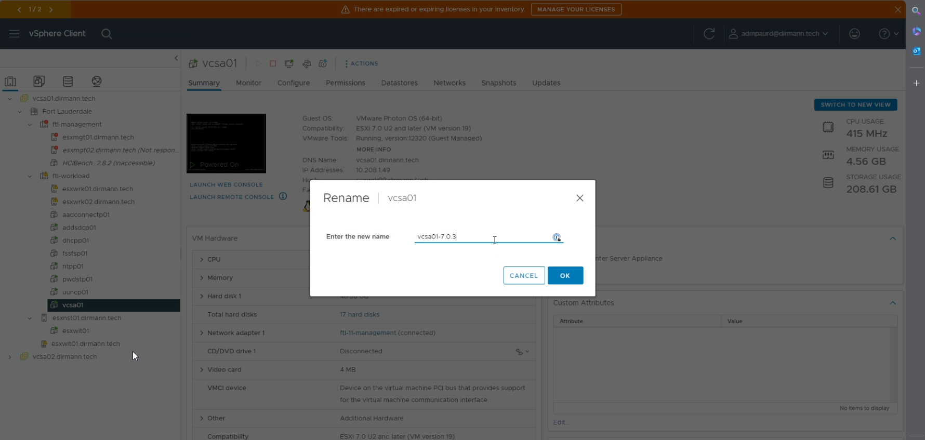Select dhcpp01 VM in tree
This screenshot has height=440, width=925.
(75, 241)
